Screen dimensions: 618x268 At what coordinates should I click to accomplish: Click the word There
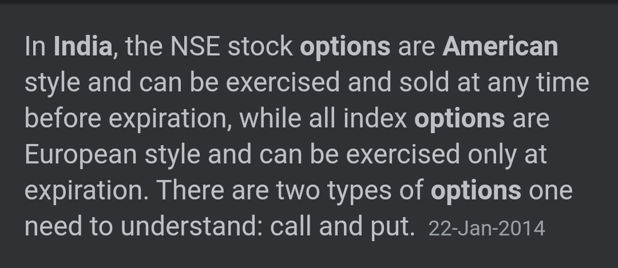(x=191, y=190)
